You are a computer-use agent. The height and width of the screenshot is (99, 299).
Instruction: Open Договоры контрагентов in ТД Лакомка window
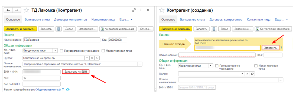pos(71,19)
